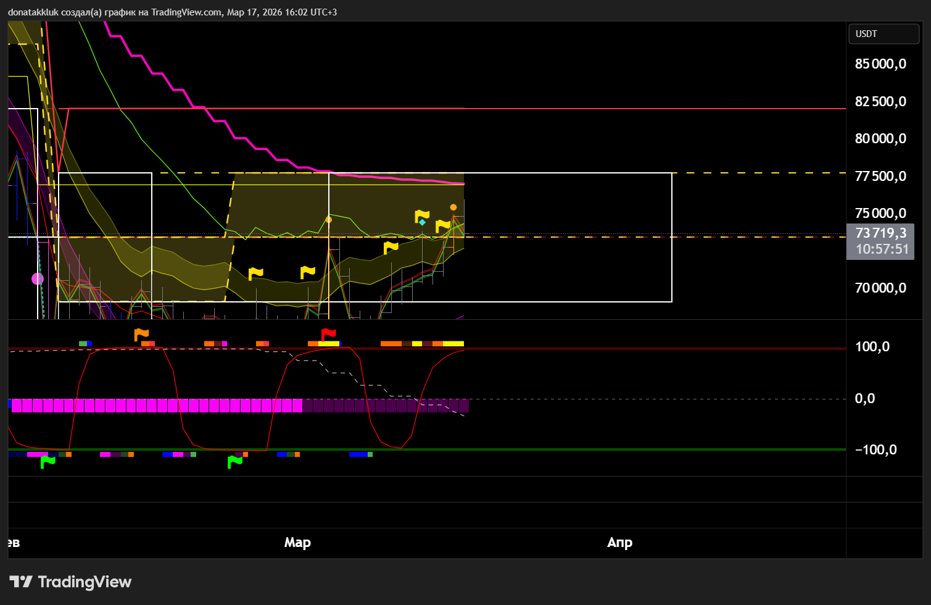
Task: Click the 100,0 oscillator scale label
Action: (x=872, y=347)
